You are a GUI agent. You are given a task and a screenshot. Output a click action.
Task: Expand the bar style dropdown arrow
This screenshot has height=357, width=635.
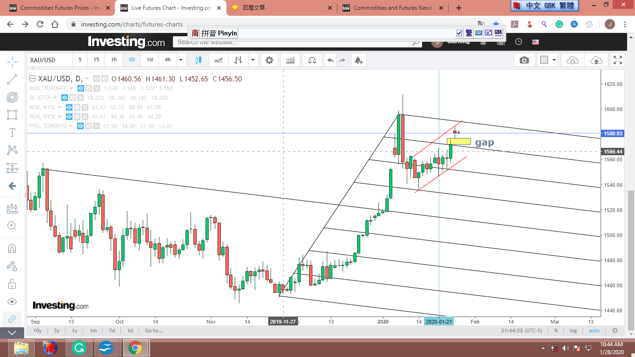pyautogui.click(x=252, y=60)
